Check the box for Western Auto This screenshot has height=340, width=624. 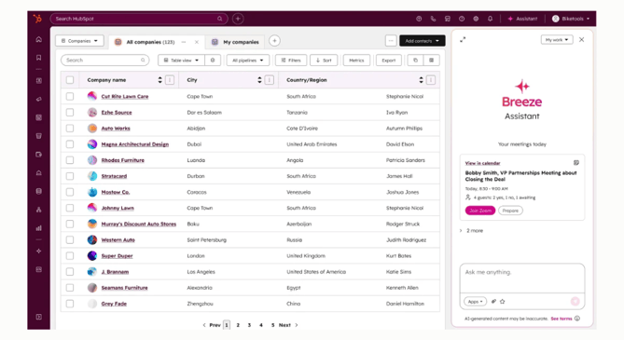[70, 239]
